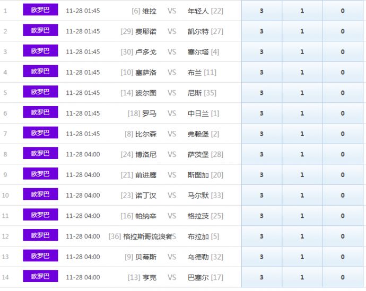Click VS between 帕纳辛 and 格拉茨

tap(172, 216)
